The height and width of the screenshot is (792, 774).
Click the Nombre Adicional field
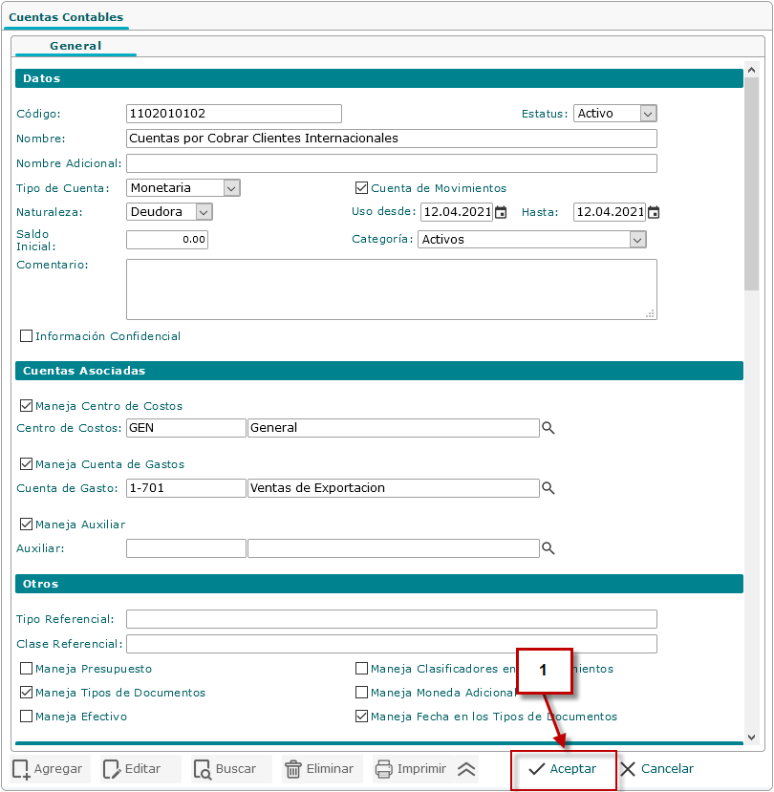click(x=392, y=163)
